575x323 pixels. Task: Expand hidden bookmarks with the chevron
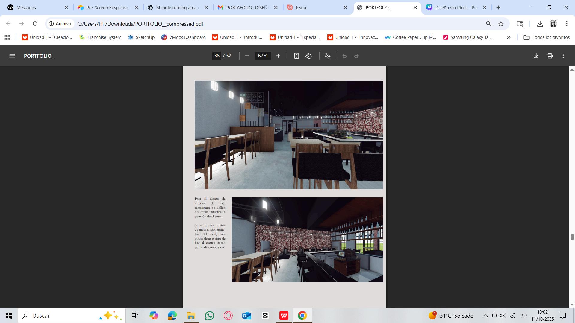(x=509, y=37)
